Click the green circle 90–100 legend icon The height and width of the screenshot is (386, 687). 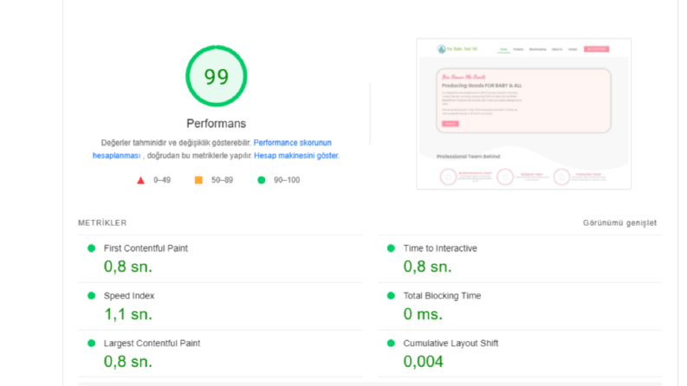pyautogui.click(x=261, y=180)
